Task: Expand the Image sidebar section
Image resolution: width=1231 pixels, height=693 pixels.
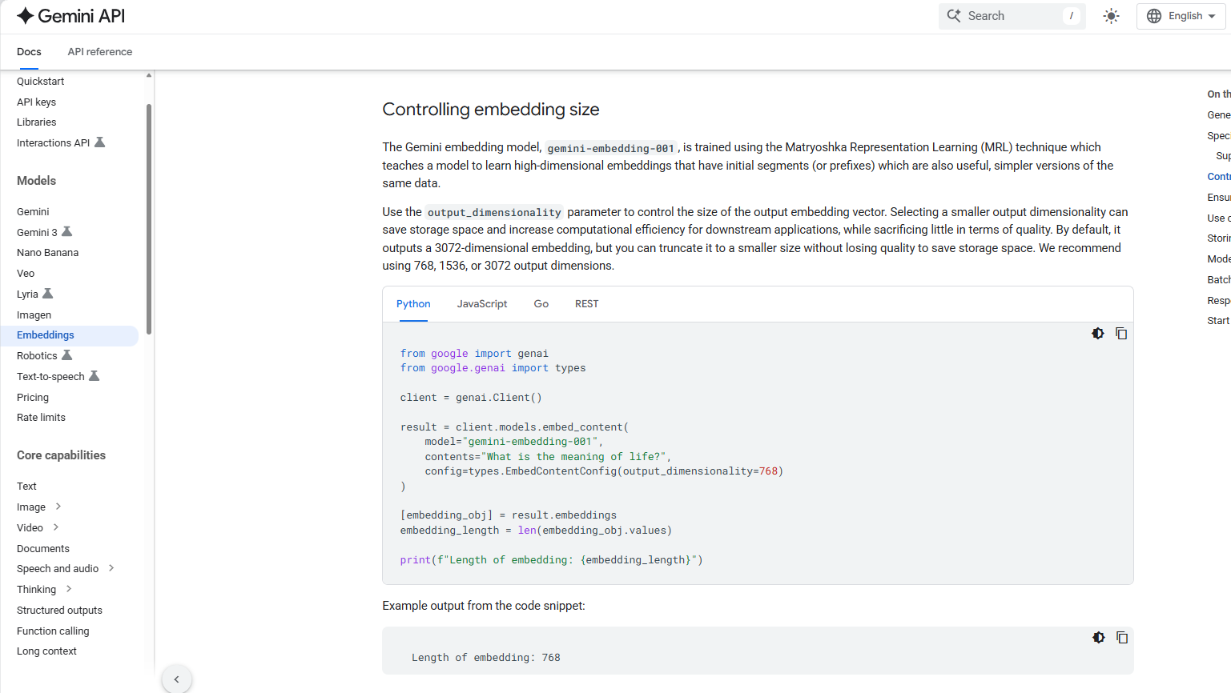Action: [x=58, y=507]
